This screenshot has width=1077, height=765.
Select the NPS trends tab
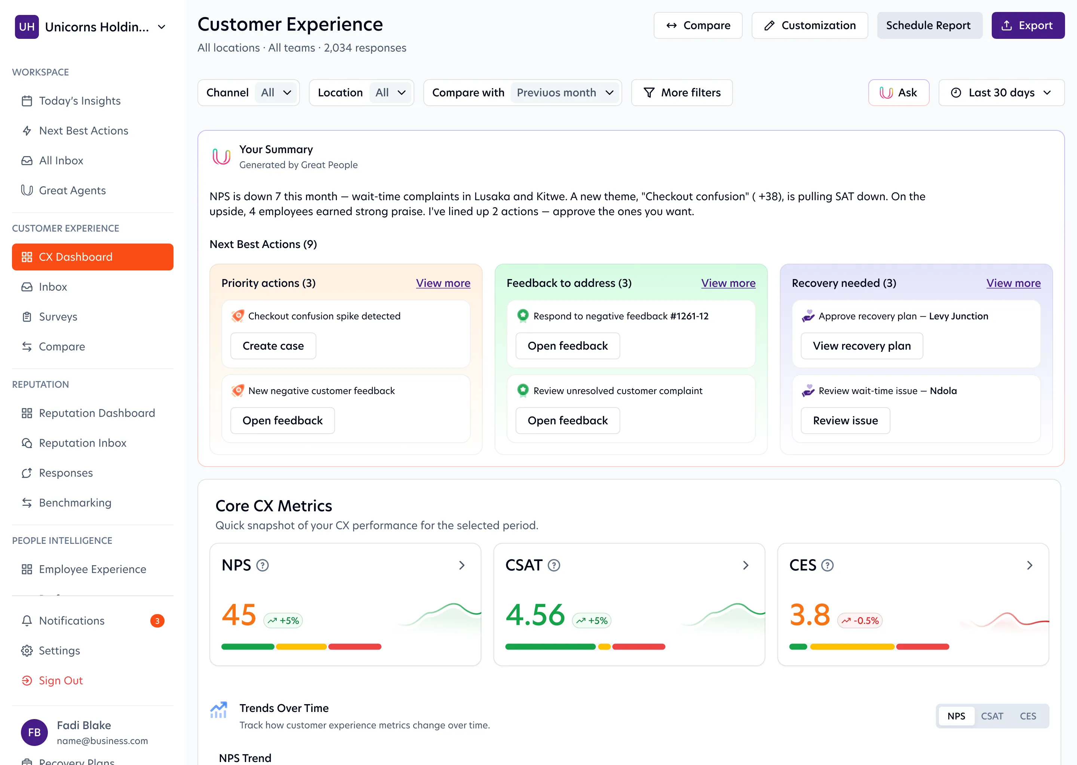point(956,716)
